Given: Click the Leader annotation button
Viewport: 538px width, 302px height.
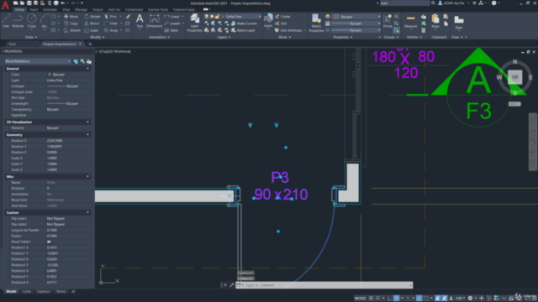Looking at the screenshot, I should pos(173,23).
